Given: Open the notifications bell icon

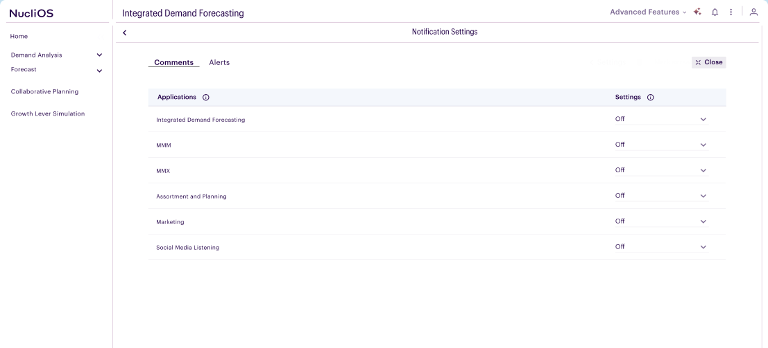Looking at the screenshot, I should click(715, 12).
